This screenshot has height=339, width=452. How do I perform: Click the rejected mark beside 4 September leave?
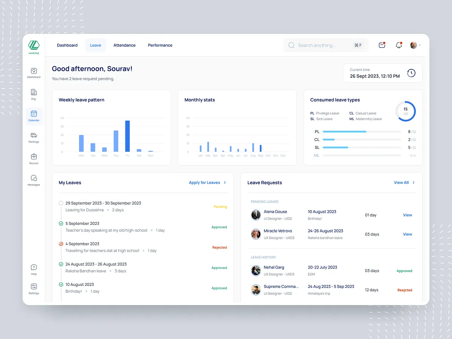point(61,243)
